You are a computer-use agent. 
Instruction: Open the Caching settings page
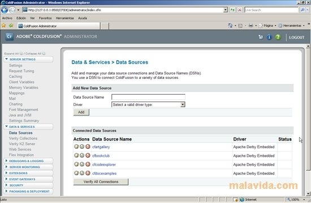pyautogui.click(x=15, y=76)
